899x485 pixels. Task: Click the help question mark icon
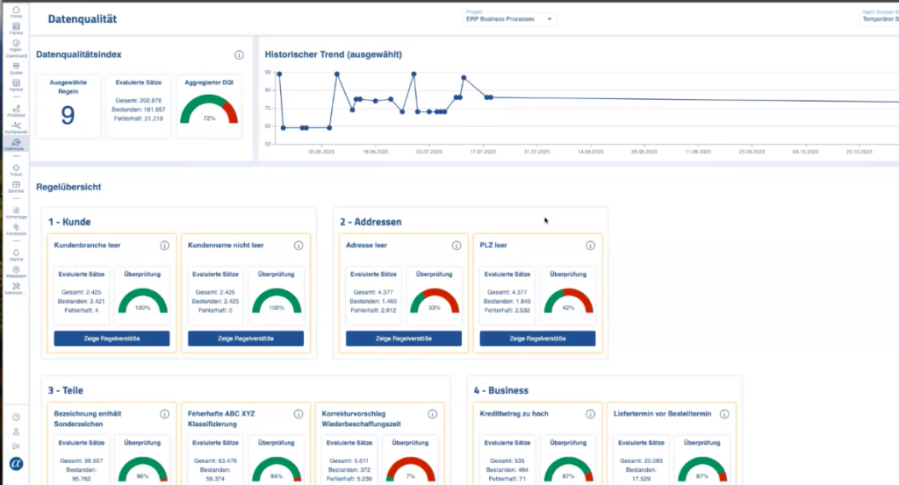[16, 417]
